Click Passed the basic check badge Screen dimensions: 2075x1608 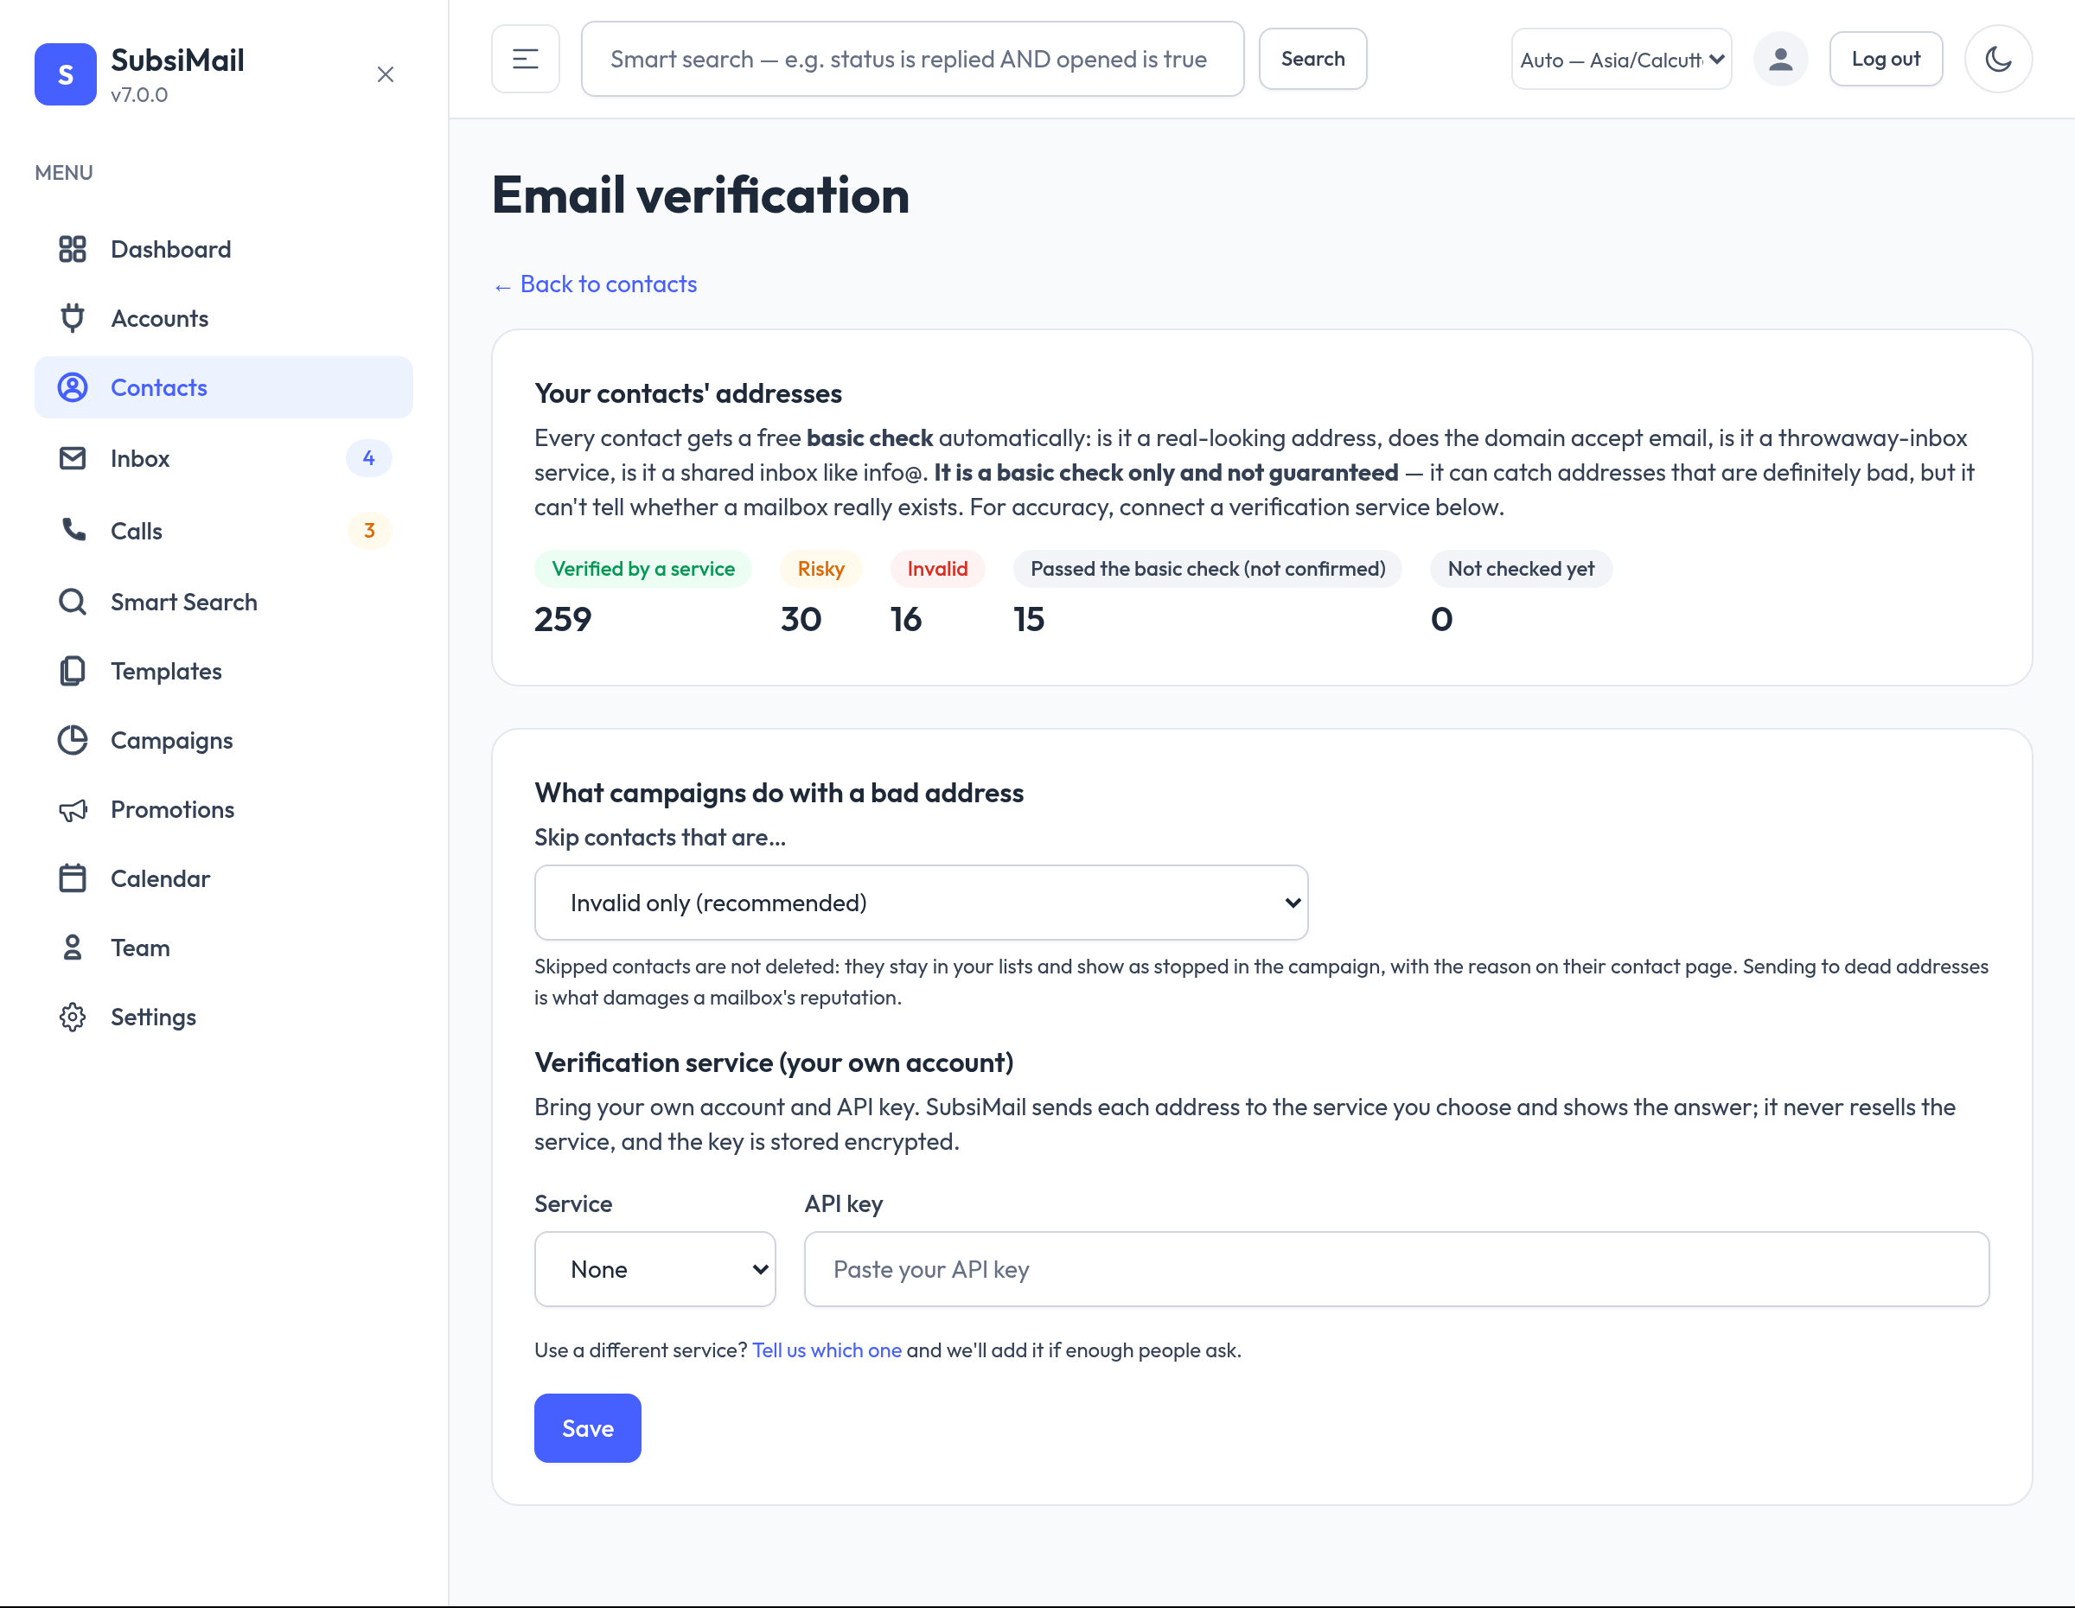point(1207,568)
